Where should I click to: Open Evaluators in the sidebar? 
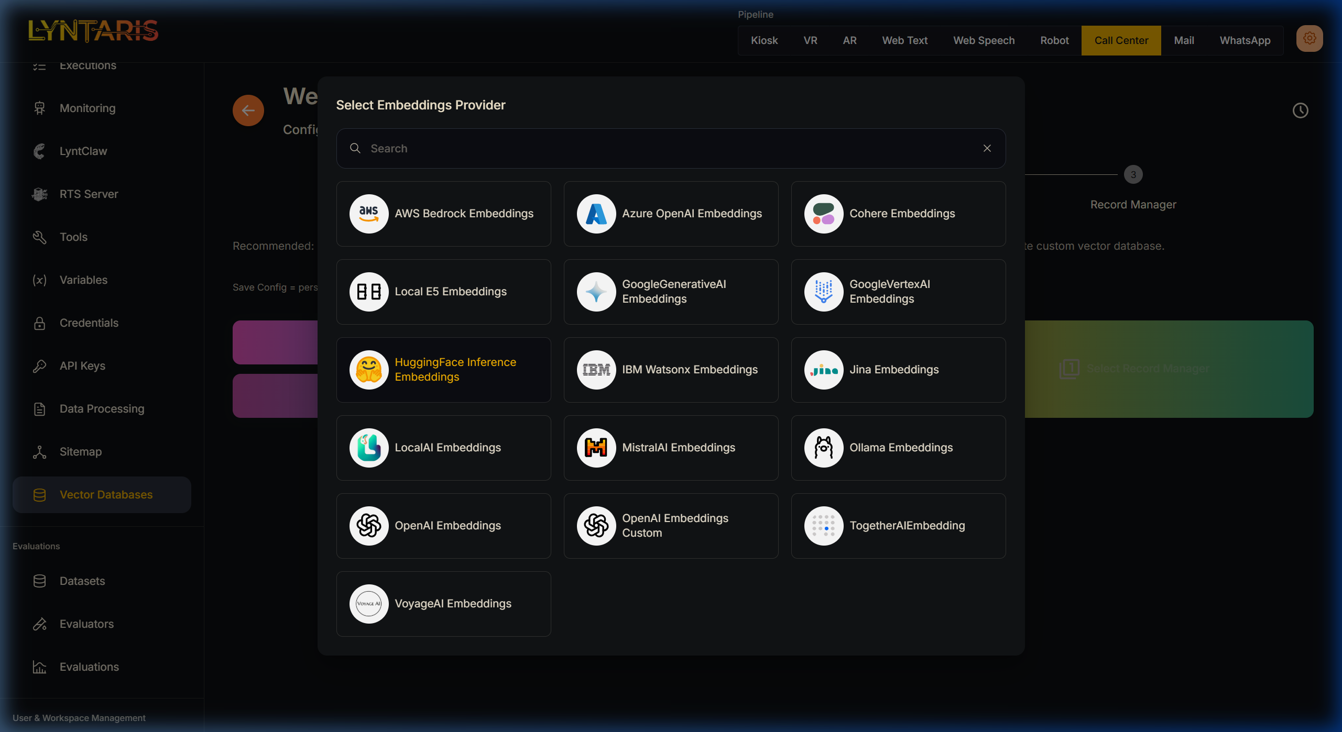click(102, 624)
